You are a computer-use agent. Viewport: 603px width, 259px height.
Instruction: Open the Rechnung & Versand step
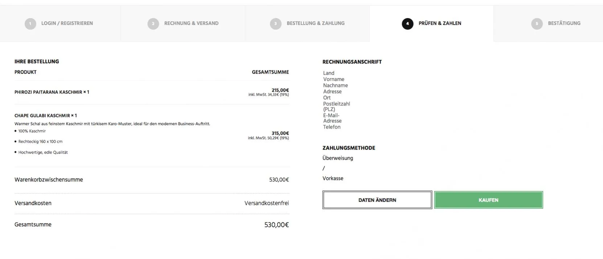183,24
